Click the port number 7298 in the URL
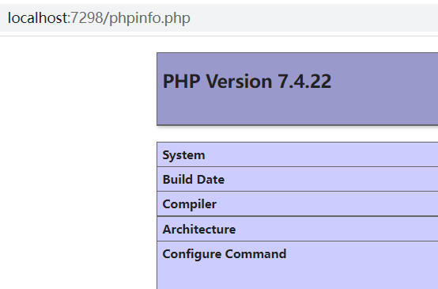Image resolution: width=438 pixels, height=289 pixels. click(x=86, y=18)
